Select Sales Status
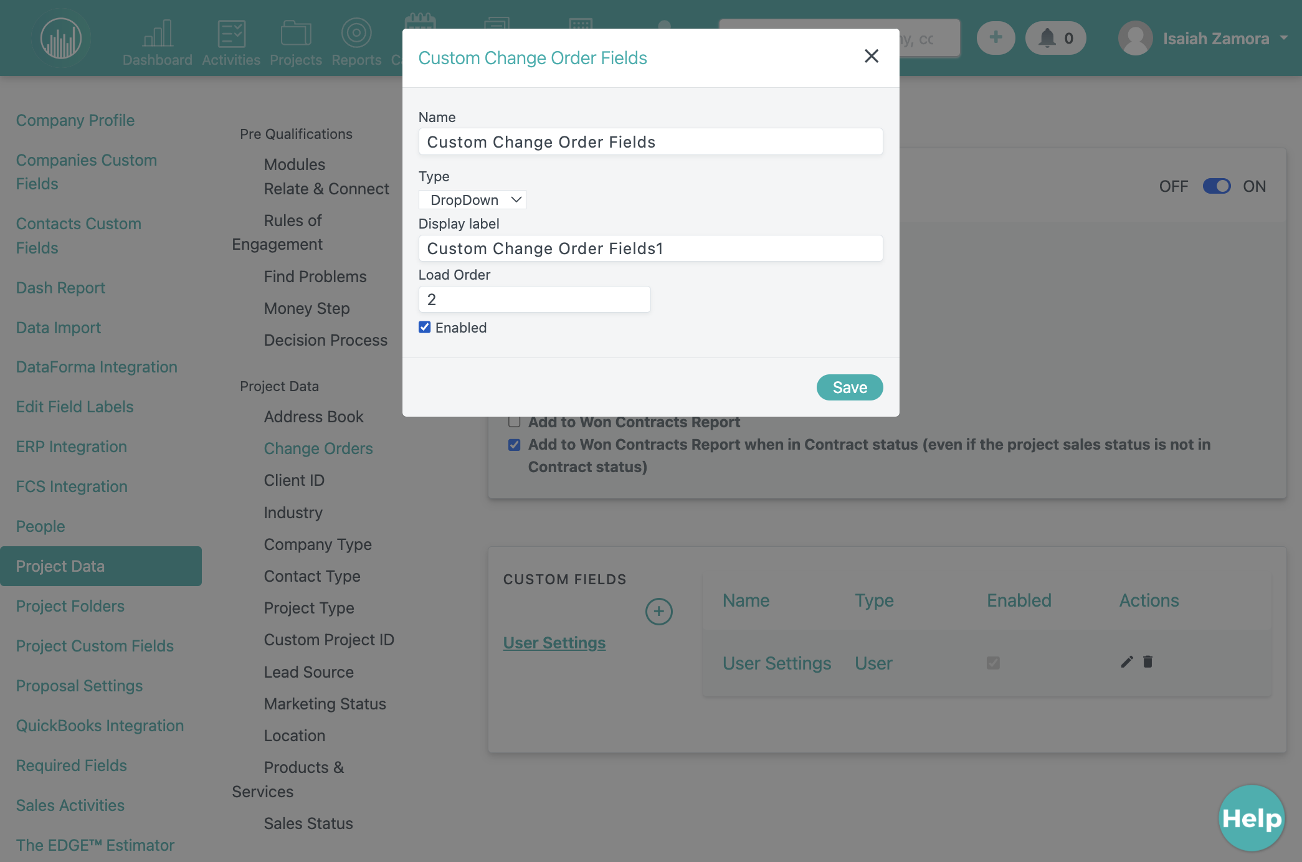This screenshot has height=862, width=1302. tap(308, 823)
